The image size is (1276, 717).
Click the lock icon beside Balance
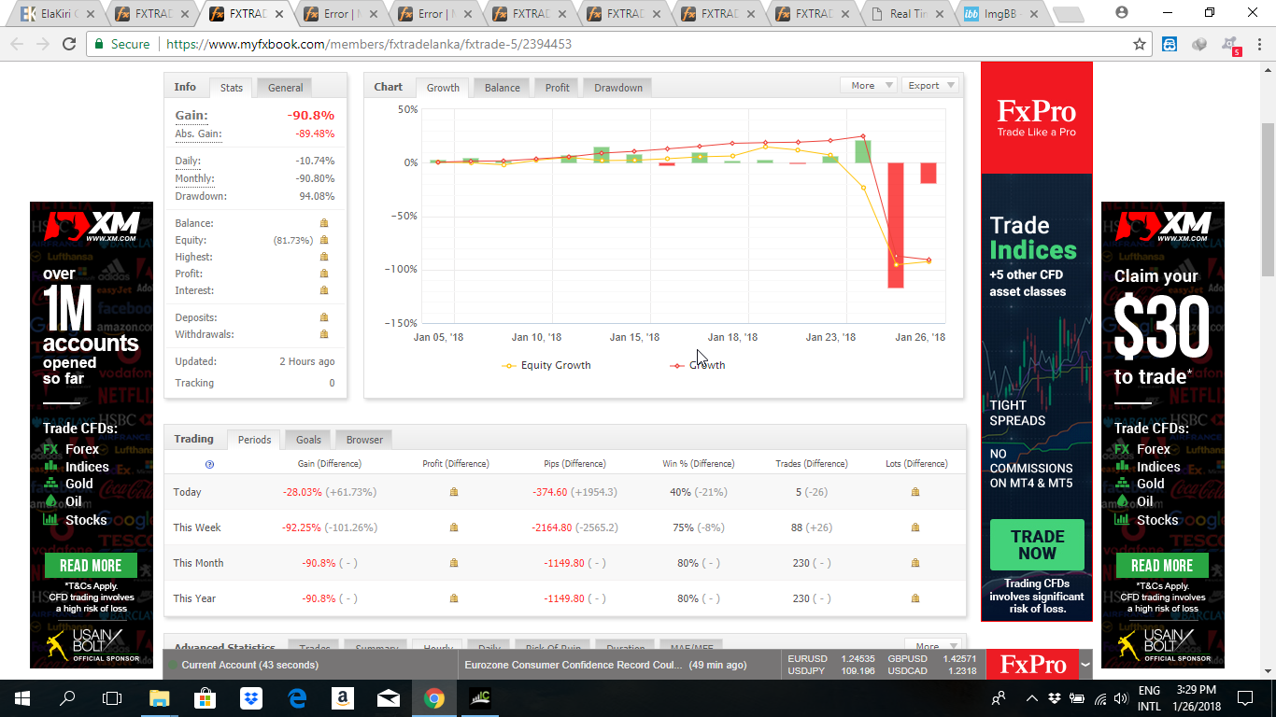324,223
